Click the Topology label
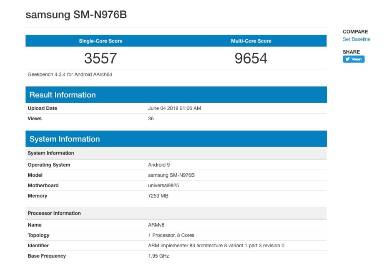Viewport: 392px width, 264px height. click(38, 235)
